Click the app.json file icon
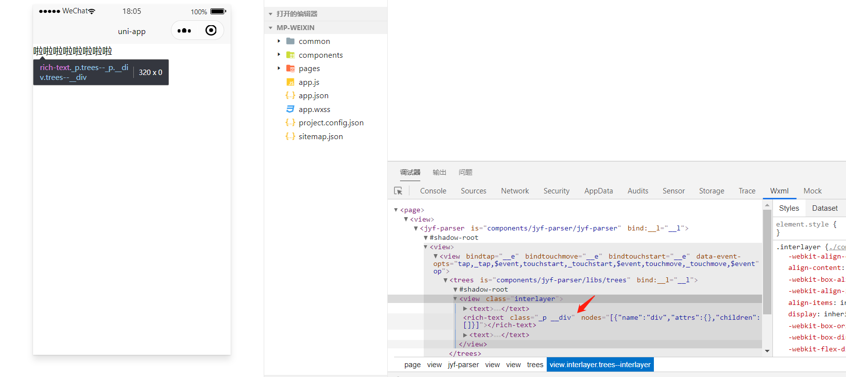The width and height of the screenshot is (846, 377). tap(290, 95)
